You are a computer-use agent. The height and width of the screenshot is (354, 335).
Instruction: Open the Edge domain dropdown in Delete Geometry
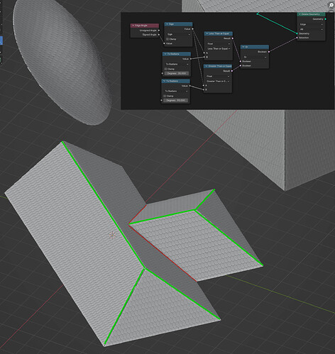pyautogui.click(x=311, y=24)
